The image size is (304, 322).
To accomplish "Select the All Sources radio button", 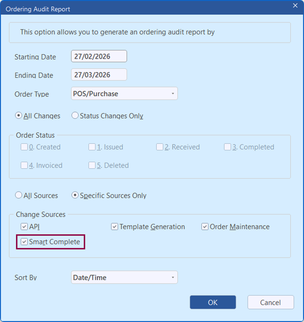I will click(19, 195).
